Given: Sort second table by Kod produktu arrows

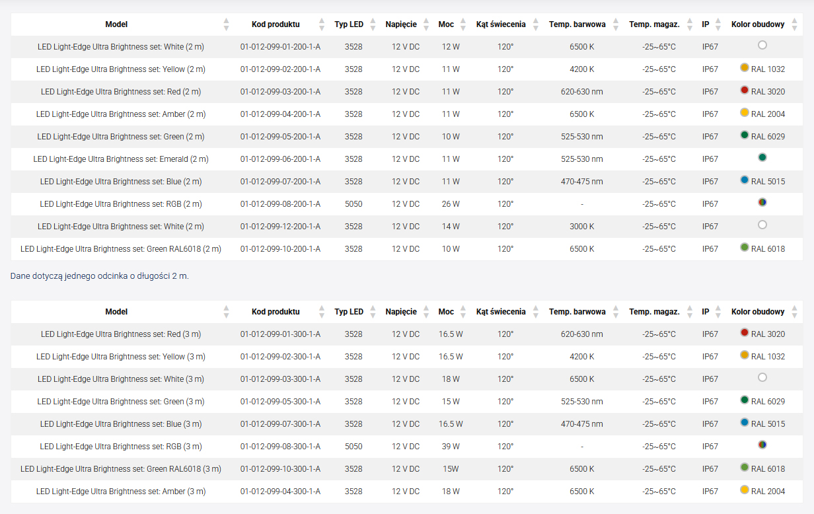Looking at the screenshot, I should point(322,312).
